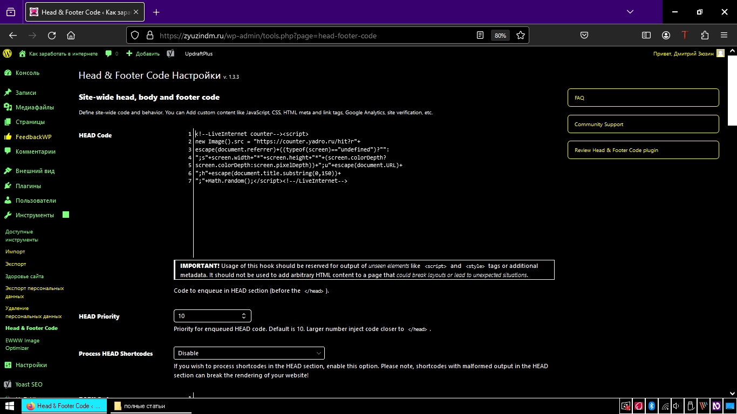737x414 pixels.
Task: Click the shield tracking protection icon
Action: (x=135, y=35)
